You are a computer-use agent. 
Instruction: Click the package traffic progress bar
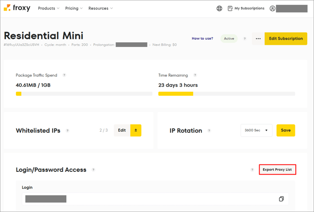pyautogui.click(x=84, y=94)
